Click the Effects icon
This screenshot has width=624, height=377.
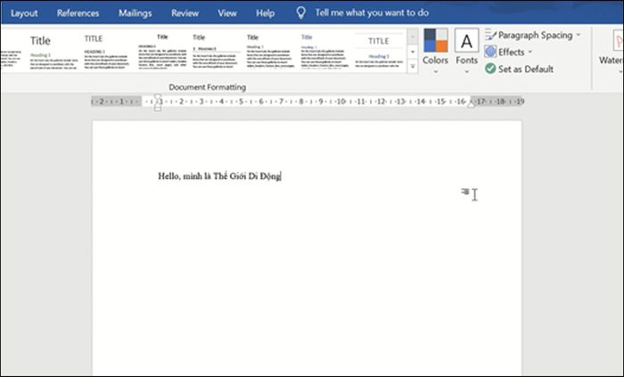490,52
